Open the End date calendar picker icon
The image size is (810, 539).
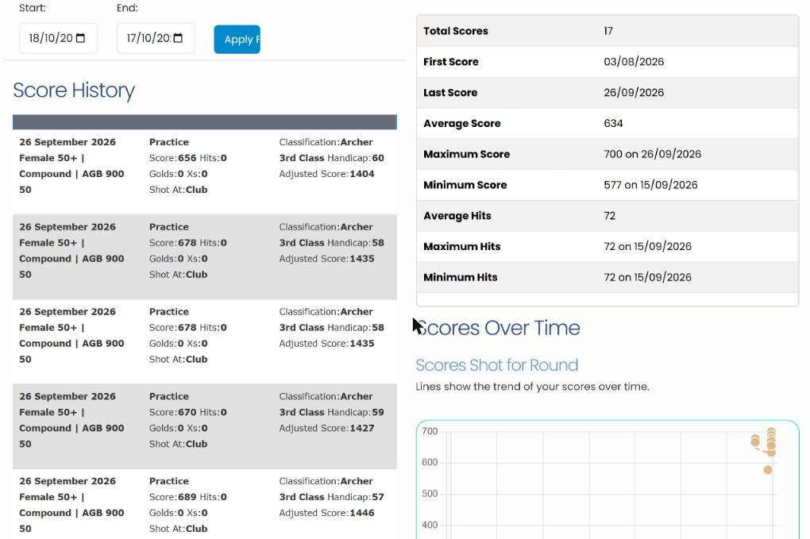[x=178, y=38]
